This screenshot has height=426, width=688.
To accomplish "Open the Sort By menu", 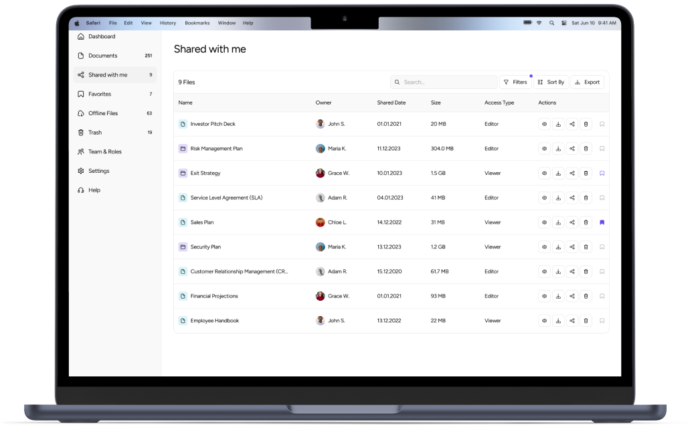I will [x=551, y=82].
